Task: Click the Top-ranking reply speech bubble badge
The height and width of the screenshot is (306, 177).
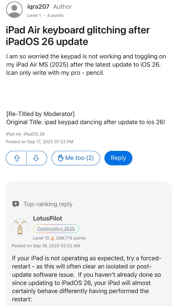Action: (16, 204)
